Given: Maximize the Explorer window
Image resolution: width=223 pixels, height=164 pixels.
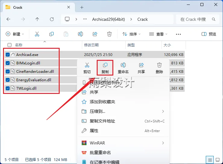Looking at the screenshot, I should [202, 5].
